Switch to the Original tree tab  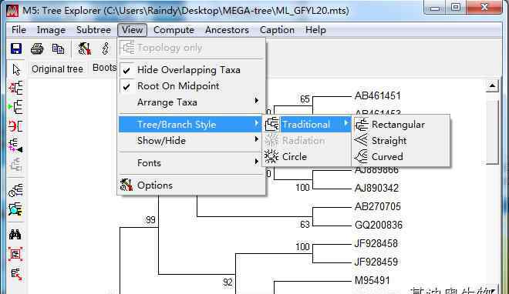click(x=58, y=69)
